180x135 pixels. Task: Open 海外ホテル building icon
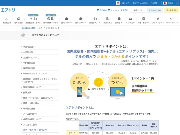108,19
